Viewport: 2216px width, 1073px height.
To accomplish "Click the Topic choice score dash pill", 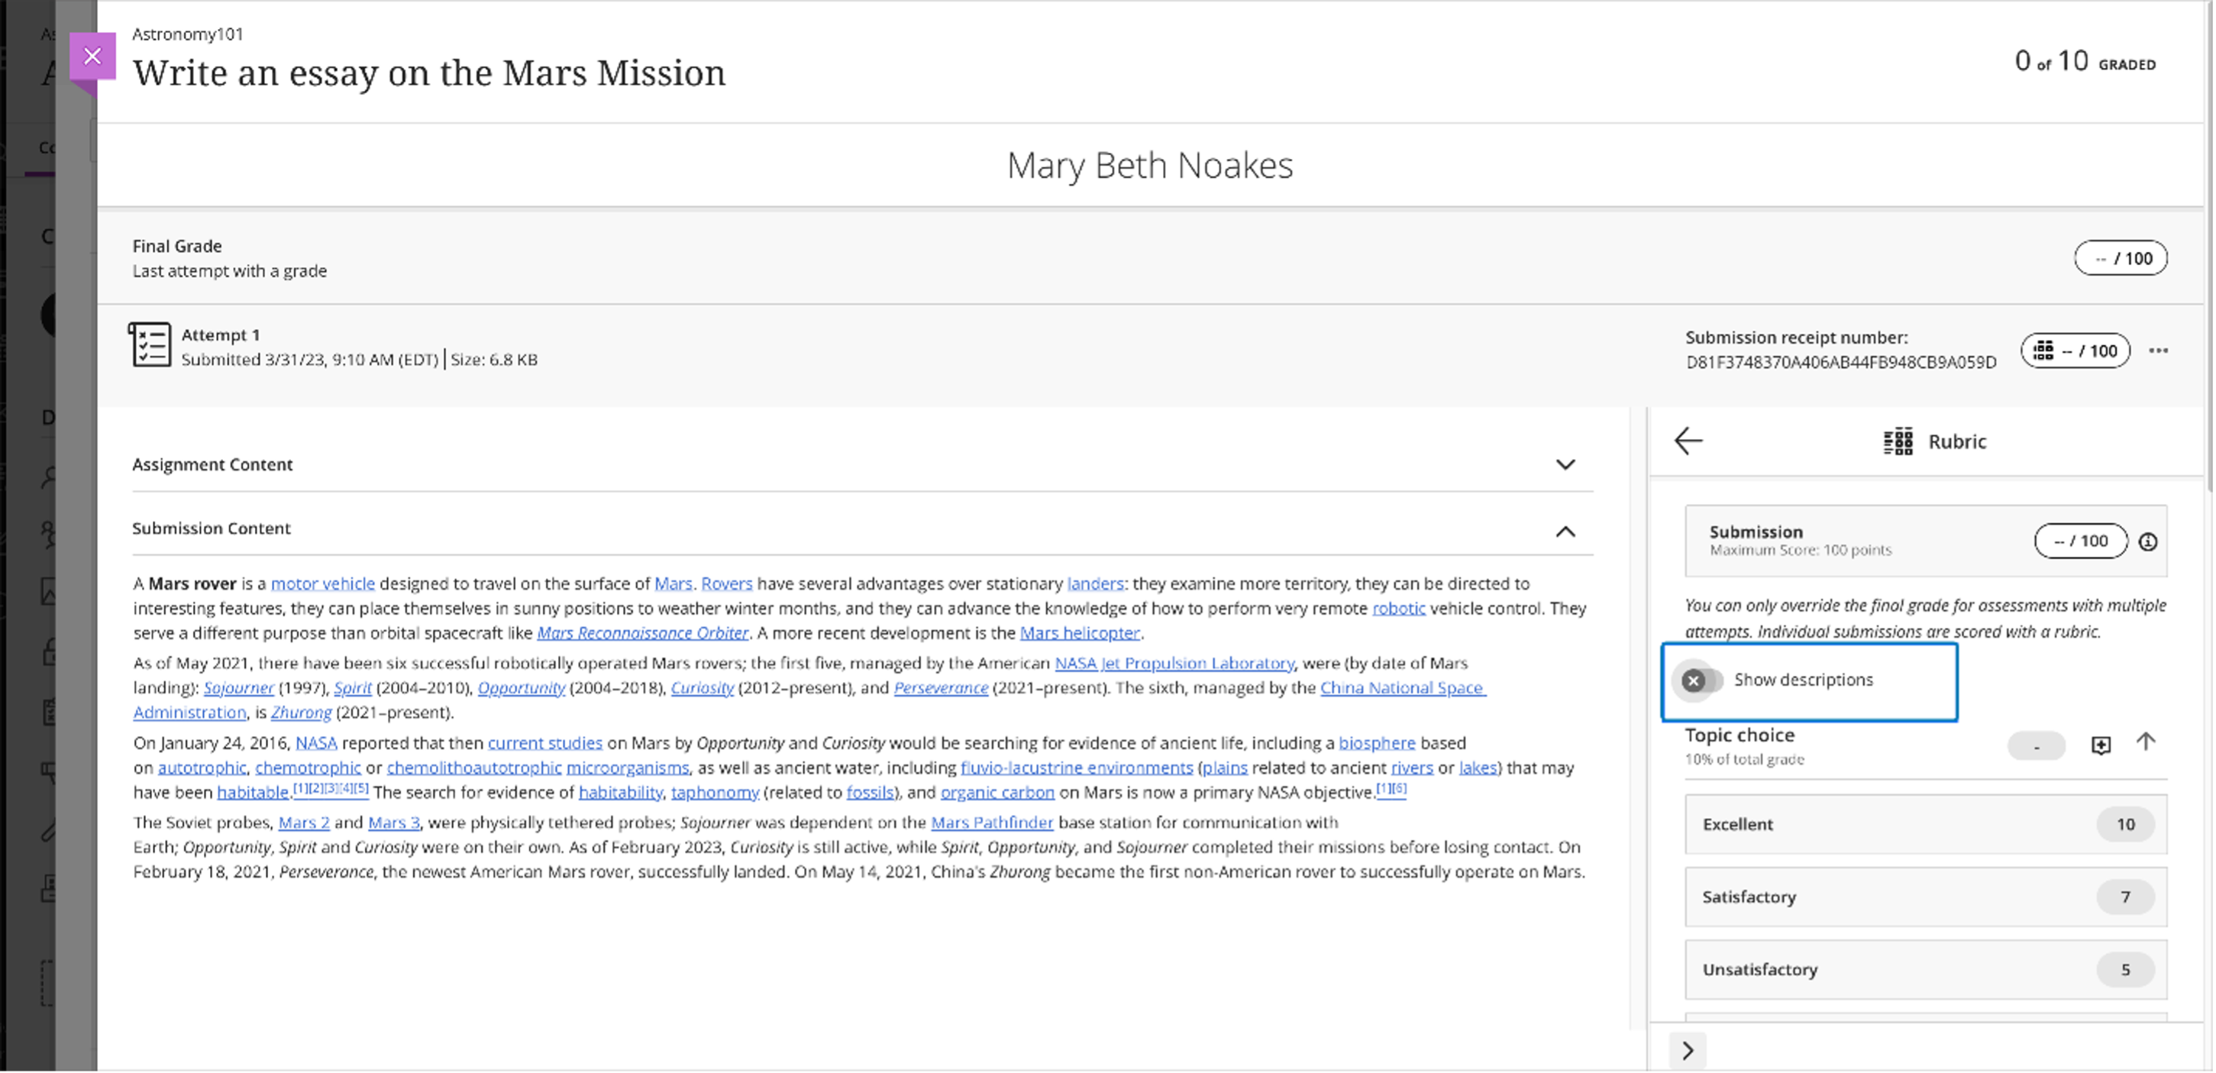I will pyautogui.click(x=2037, y=746).
